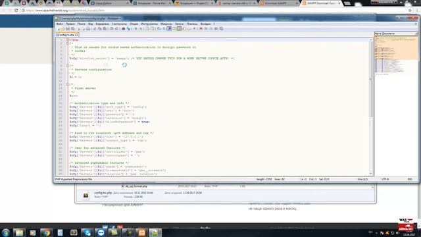
Task: Click the Карта Документа panel close button
Action: pyautogui.click(x=416, y=34)
